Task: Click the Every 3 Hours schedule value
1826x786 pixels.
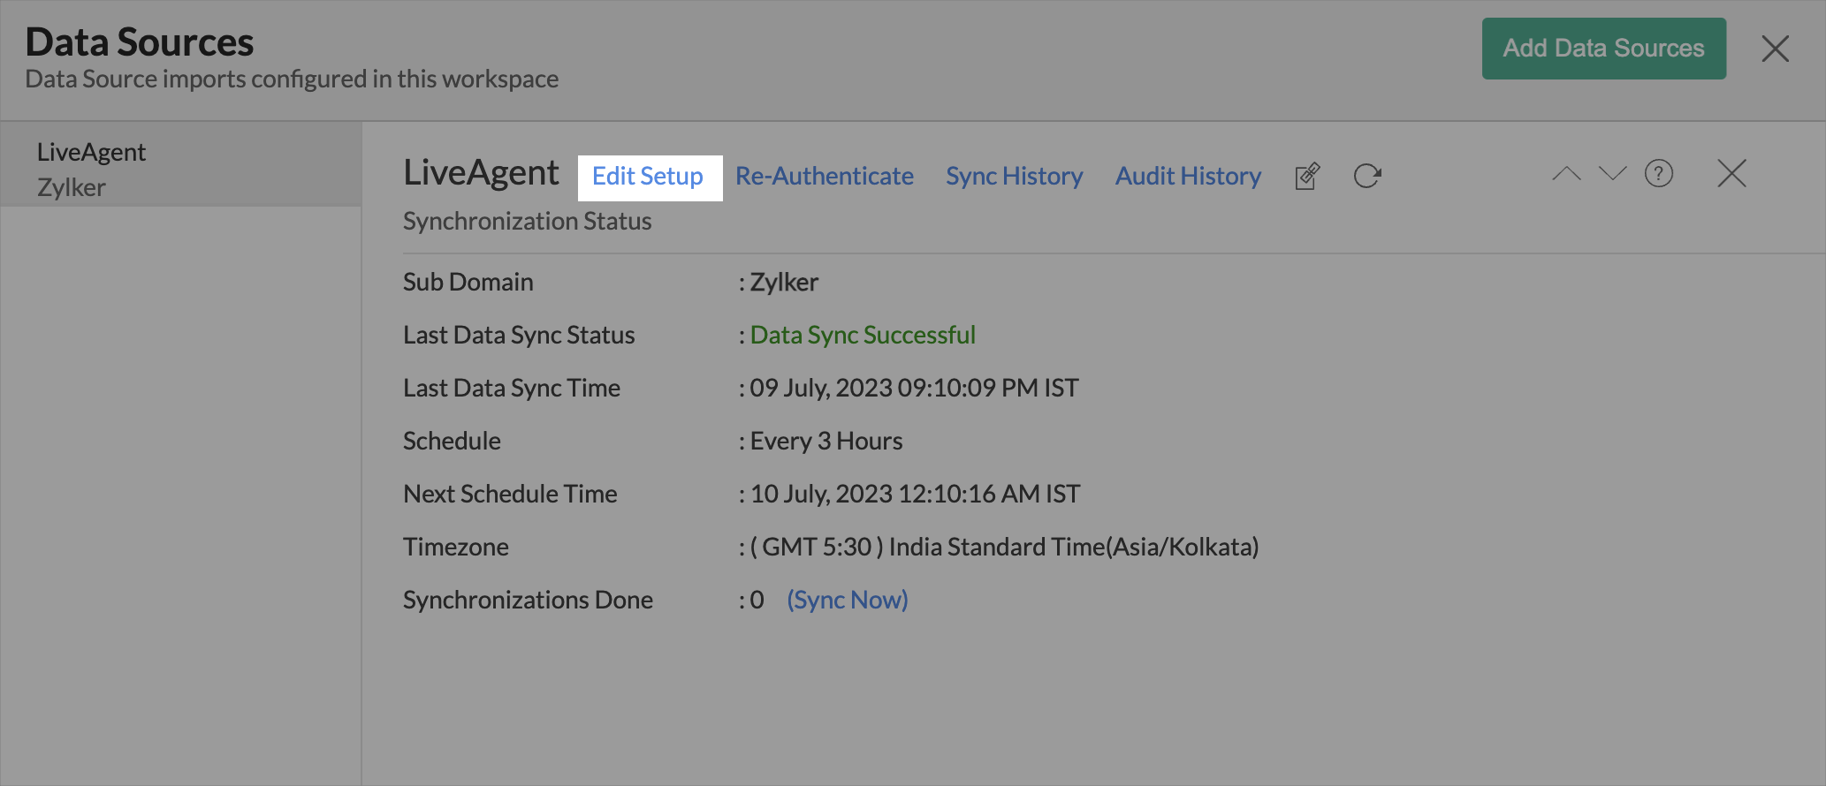Action: pos(826,441)
